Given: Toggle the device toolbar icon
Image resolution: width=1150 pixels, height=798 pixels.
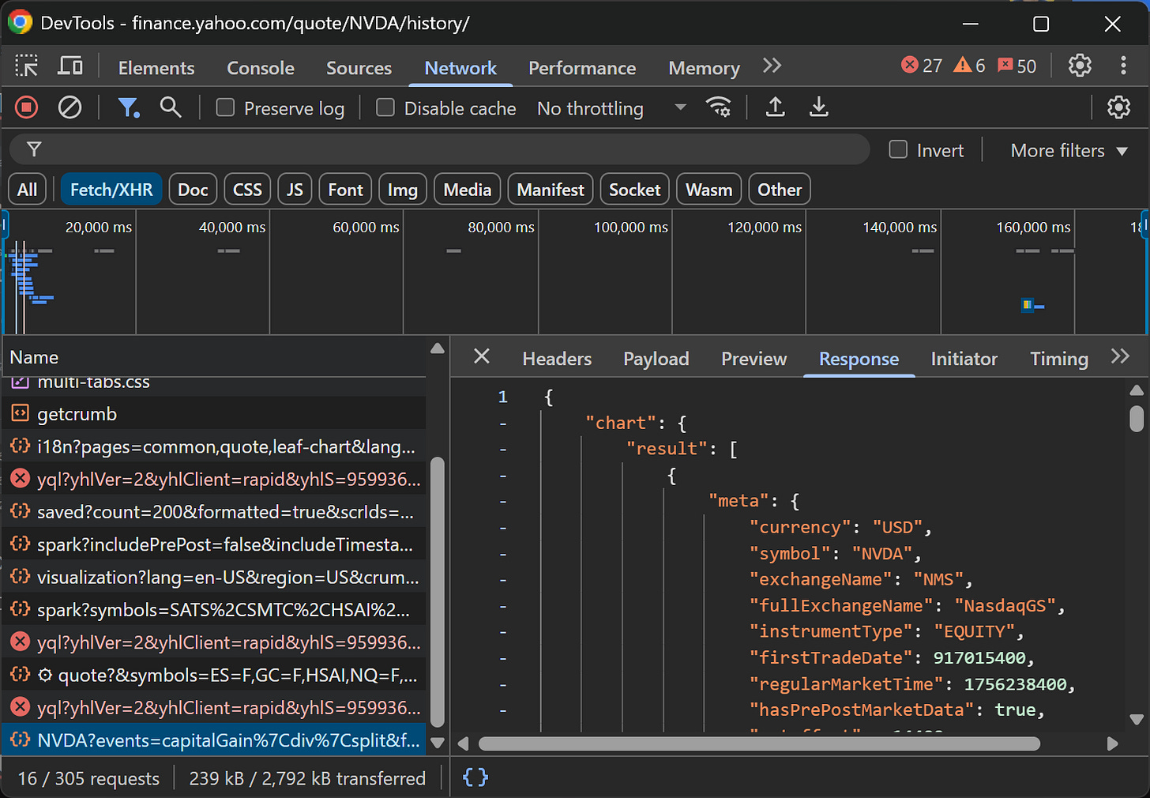Looking at the screenshot, I should point(70,66).
